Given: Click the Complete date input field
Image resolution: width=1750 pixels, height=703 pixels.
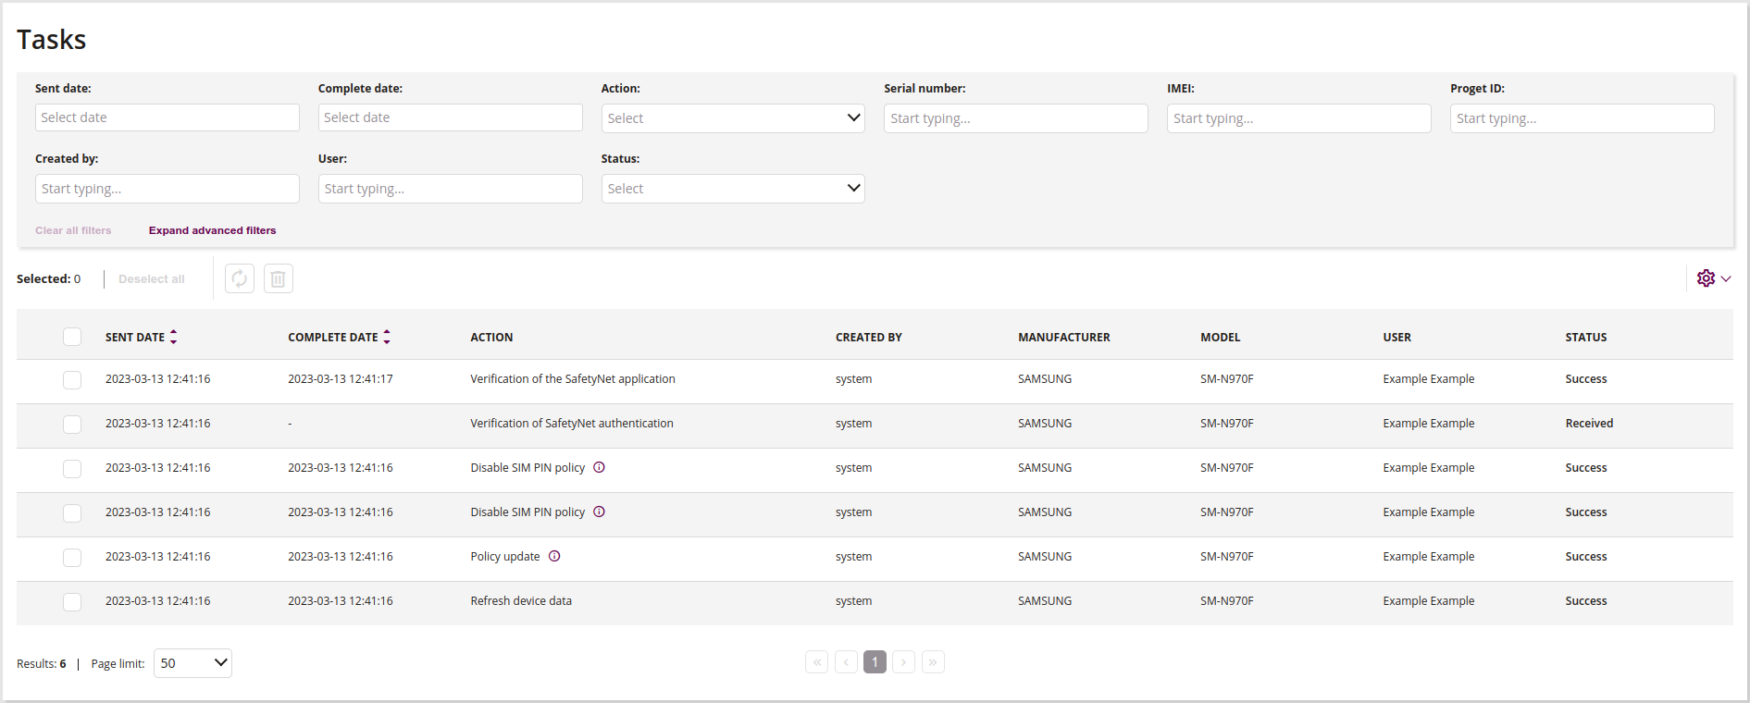Looking at the screenshot, I should [x=451, y=117].
